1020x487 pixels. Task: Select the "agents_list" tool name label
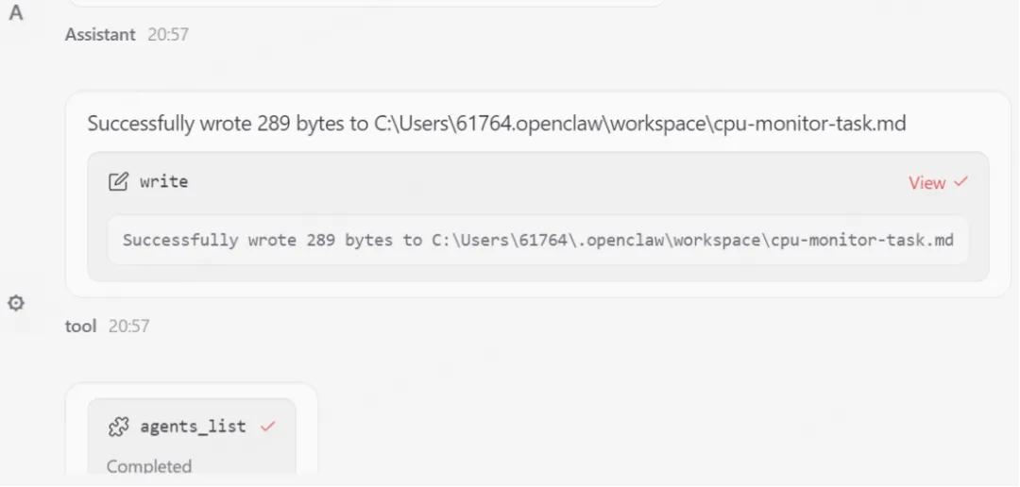194,427
